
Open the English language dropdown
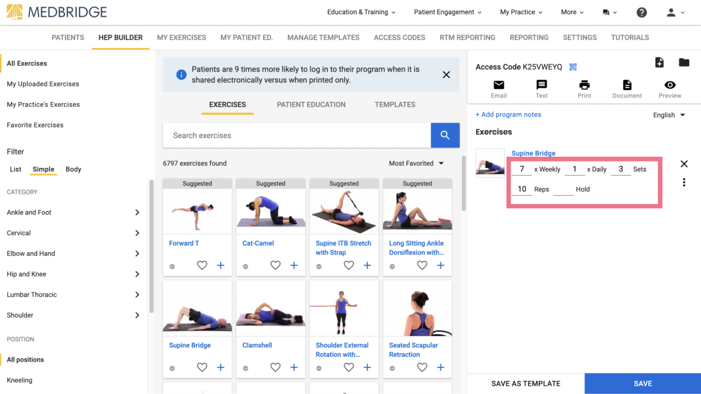(669, 115)
